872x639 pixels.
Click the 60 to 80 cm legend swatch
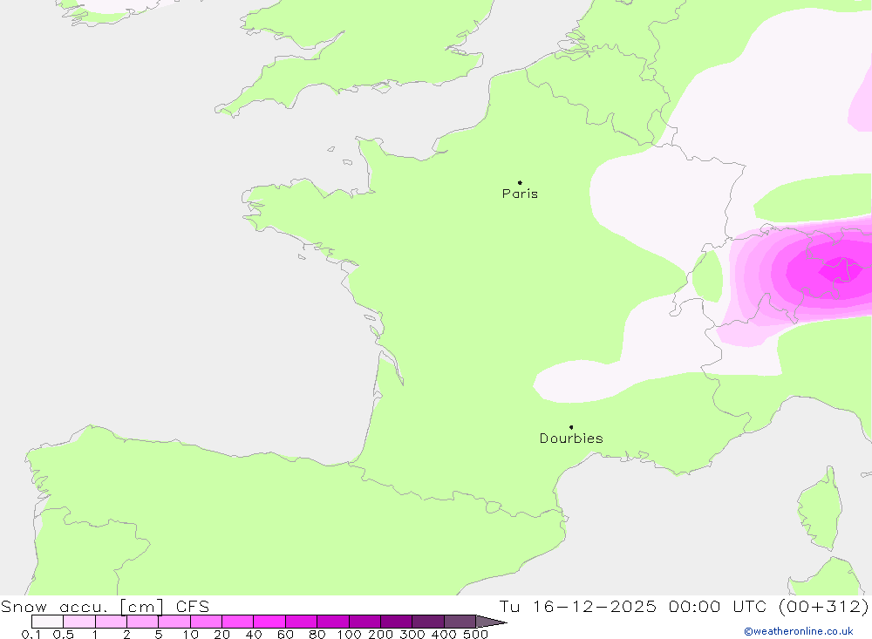click(x=301, y=622)
